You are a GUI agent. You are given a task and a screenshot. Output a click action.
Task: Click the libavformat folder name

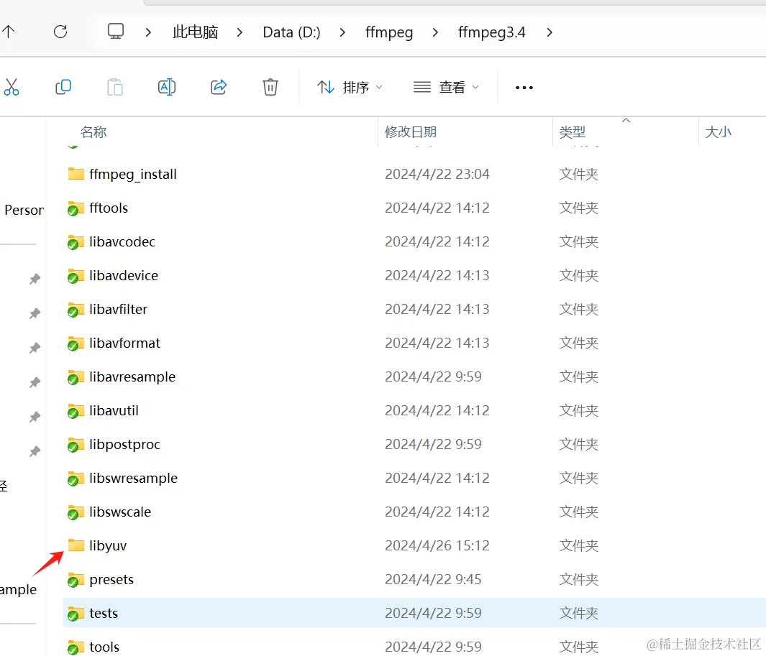124,343
